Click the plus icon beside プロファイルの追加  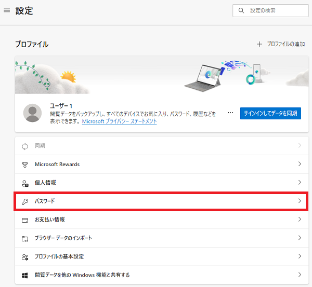pos(259,44)
